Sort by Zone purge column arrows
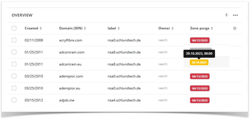Image resolution: width=252 pixels, height=120 pixels. [x=212, y=28]
